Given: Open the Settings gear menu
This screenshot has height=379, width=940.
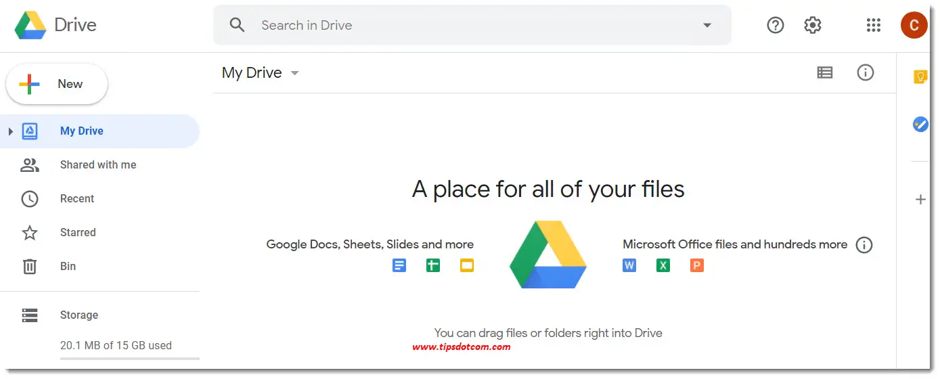Looking at the screenshot, I should tap(812, 26).
